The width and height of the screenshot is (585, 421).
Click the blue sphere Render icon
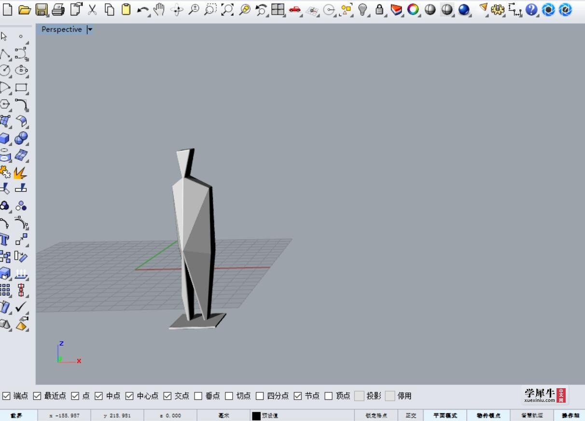coord(464,9)
